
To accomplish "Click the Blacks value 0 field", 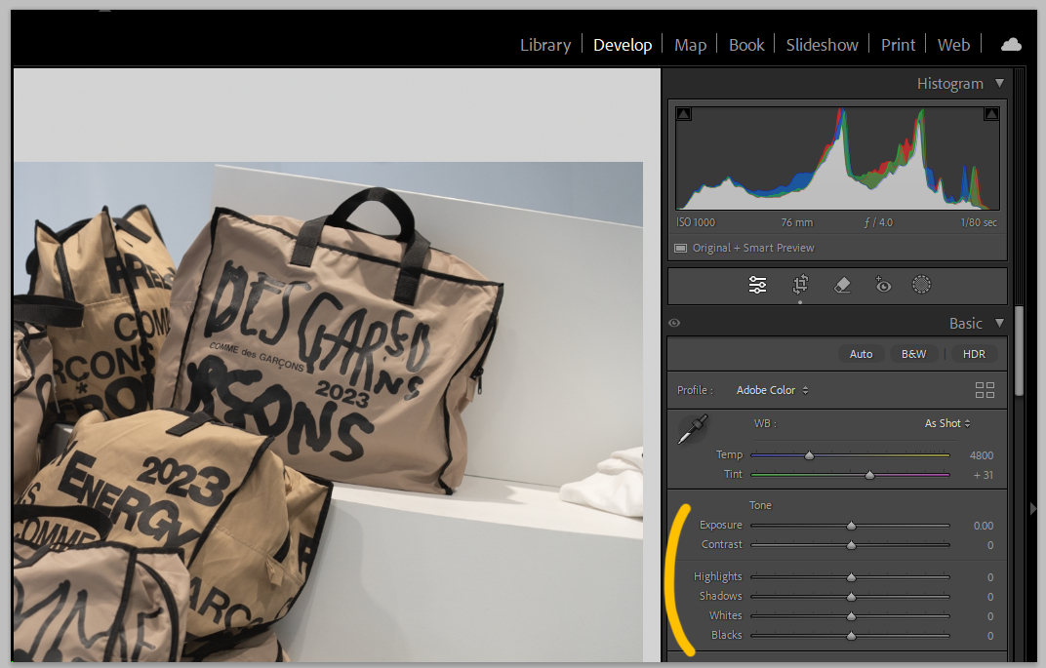I will pos(990,636).
